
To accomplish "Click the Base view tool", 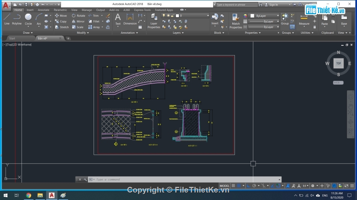I will point(344,19).
